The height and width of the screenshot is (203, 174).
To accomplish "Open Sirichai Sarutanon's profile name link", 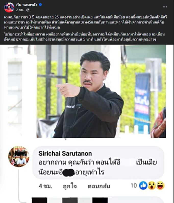I will click(65, 153).
